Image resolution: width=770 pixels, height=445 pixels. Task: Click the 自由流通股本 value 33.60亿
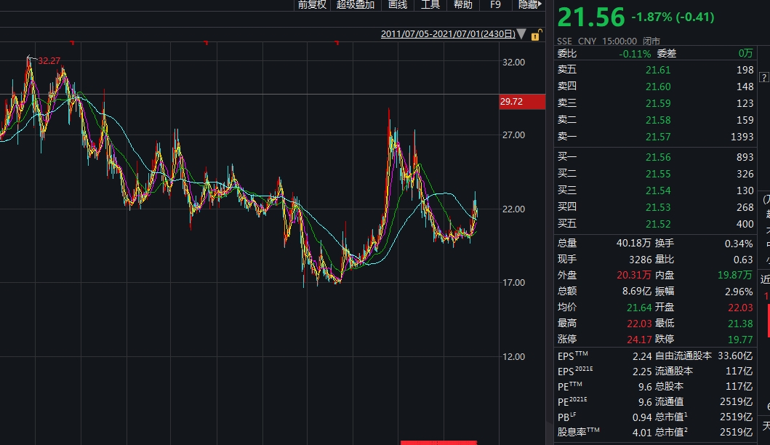tap(735, 356)
